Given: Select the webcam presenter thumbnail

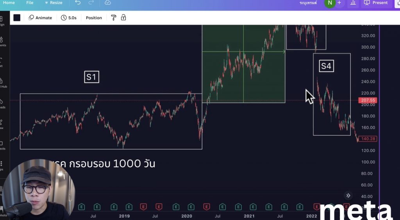Looking at the screenshot, I should click(38, 190).
